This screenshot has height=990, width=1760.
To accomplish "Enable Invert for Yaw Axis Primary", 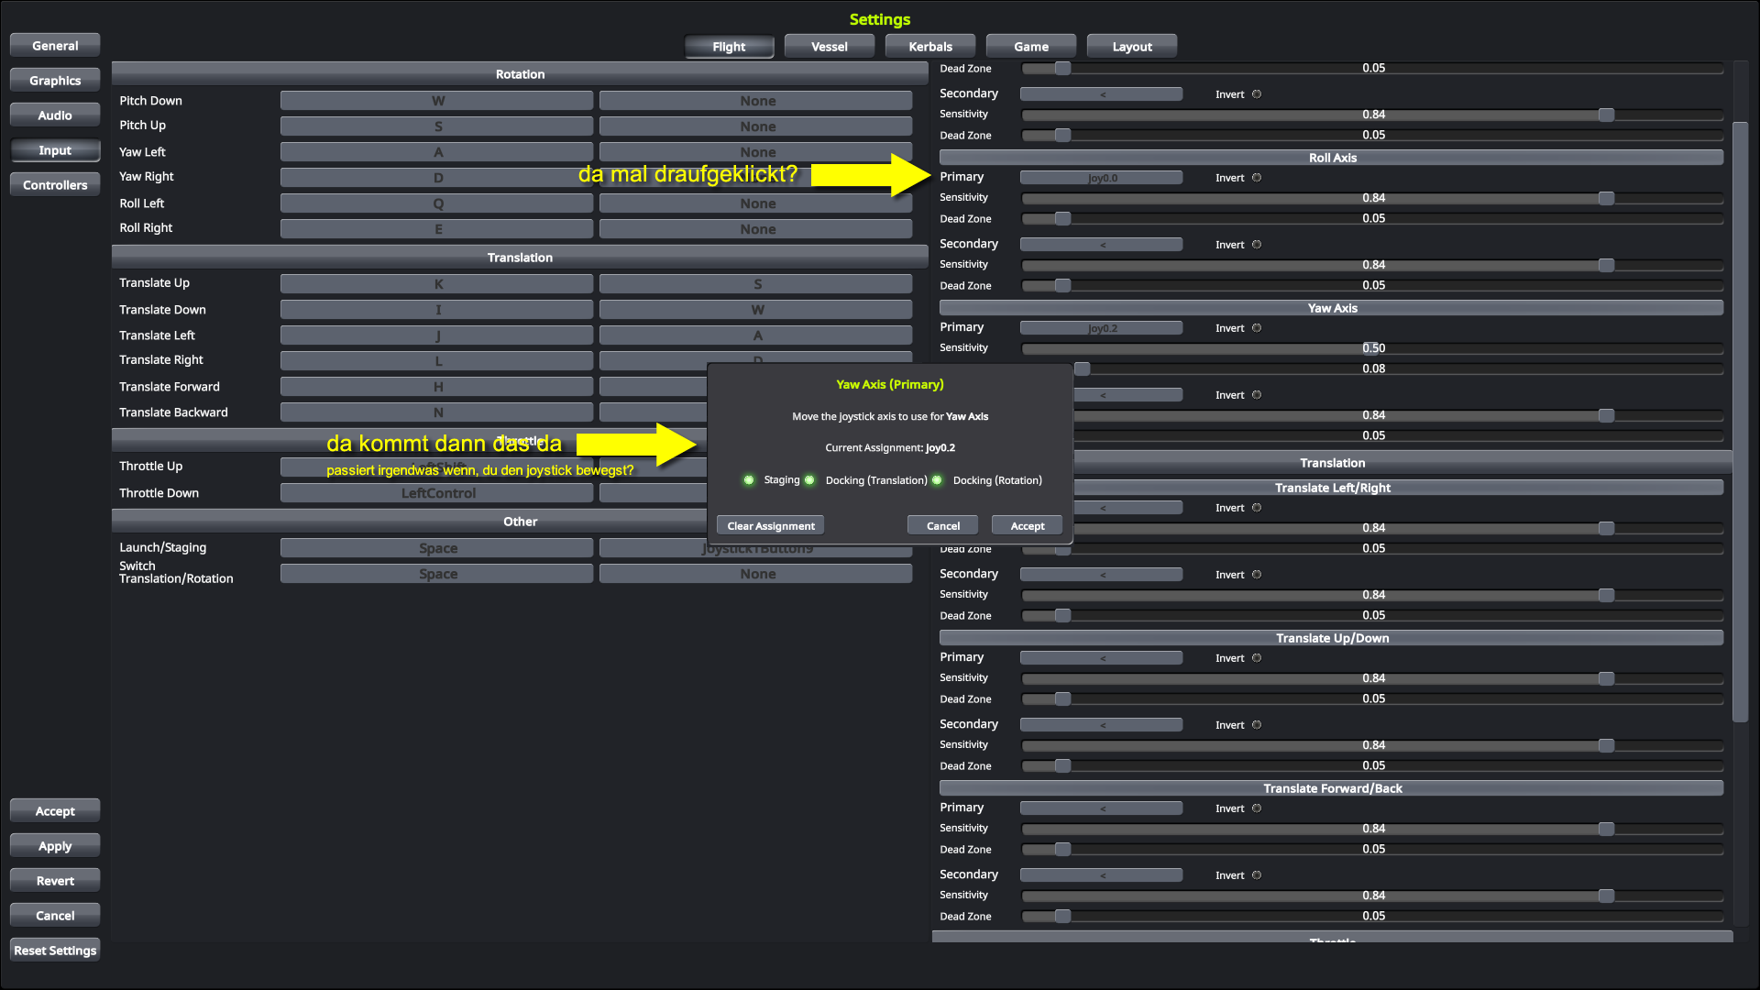I will (x=1257, y=328).
